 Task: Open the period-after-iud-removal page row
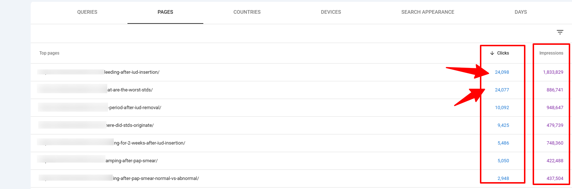[x=135, y=108]
